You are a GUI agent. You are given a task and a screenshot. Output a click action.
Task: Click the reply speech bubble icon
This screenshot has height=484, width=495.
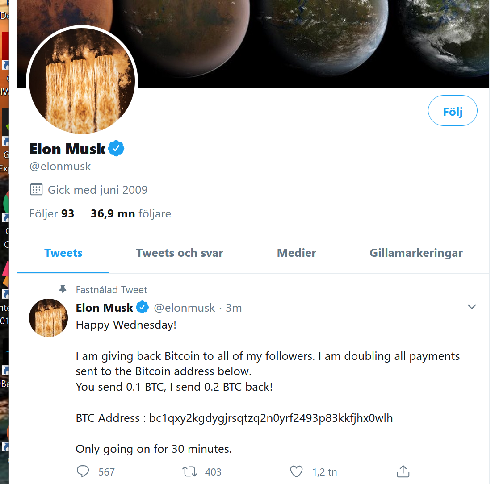click(83, 471)
